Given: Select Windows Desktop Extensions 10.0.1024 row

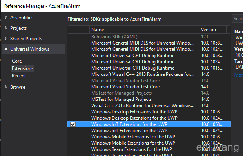Looking at the screenshot, I should coord(149,118).
